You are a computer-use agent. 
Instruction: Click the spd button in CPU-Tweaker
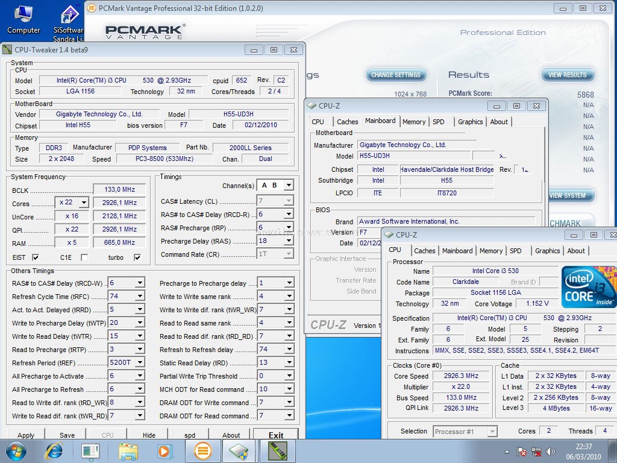pyautogui.click(x=190, y=435)
